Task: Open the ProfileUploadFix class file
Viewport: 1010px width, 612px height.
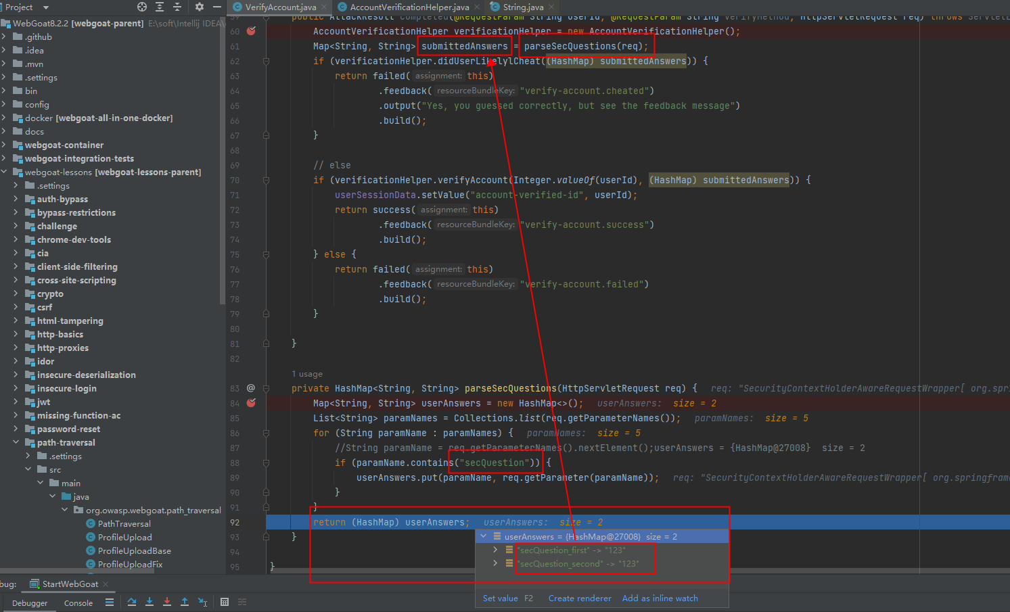Action: point(131,564)
